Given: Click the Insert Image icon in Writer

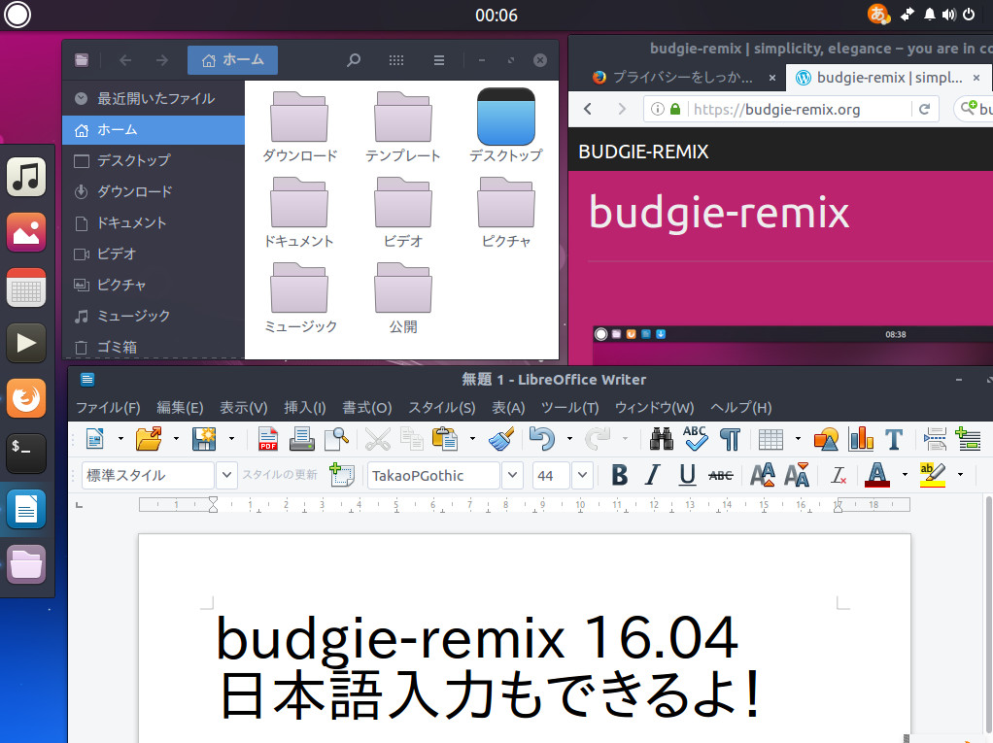Looking at the screenshot, I should 826,439.
